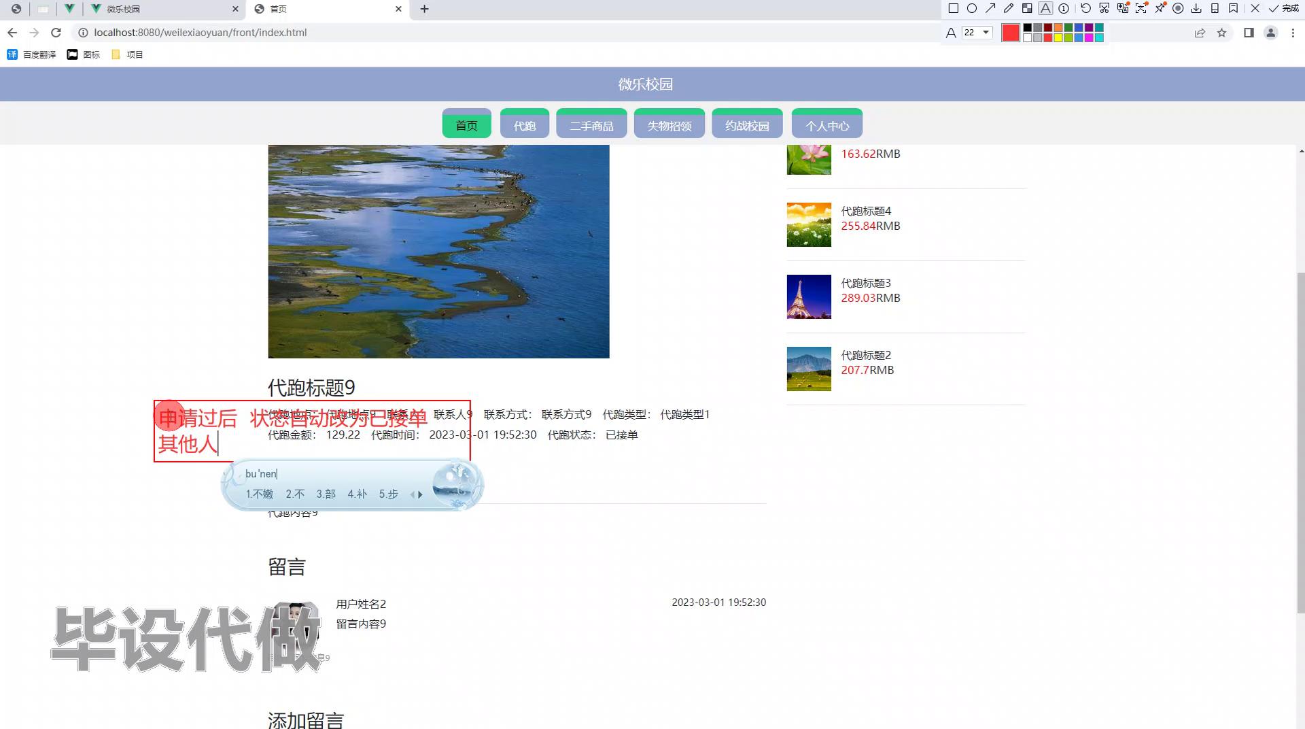Open 代跑标题3 Eiffel Tower thumbnail
Viewport: 1305px width, 729px height.
pos(809,296)
